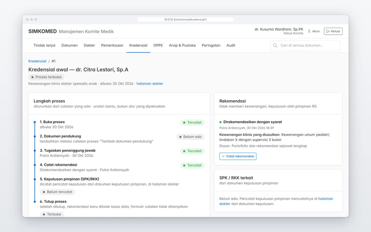The image size is (371, 232).
Task: Click the Keluar logout button
Action: pos(333,31)
